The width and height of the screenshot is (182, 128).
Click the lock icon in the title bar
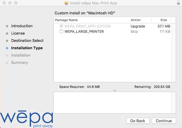(x=178, y=3)
